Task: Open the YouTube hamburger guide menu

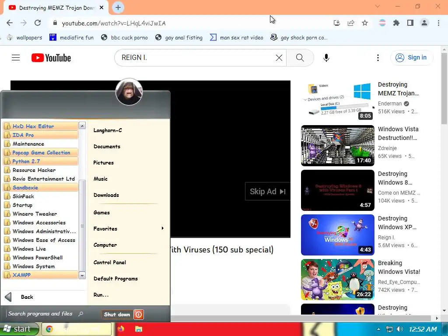Action: (16, 58)
